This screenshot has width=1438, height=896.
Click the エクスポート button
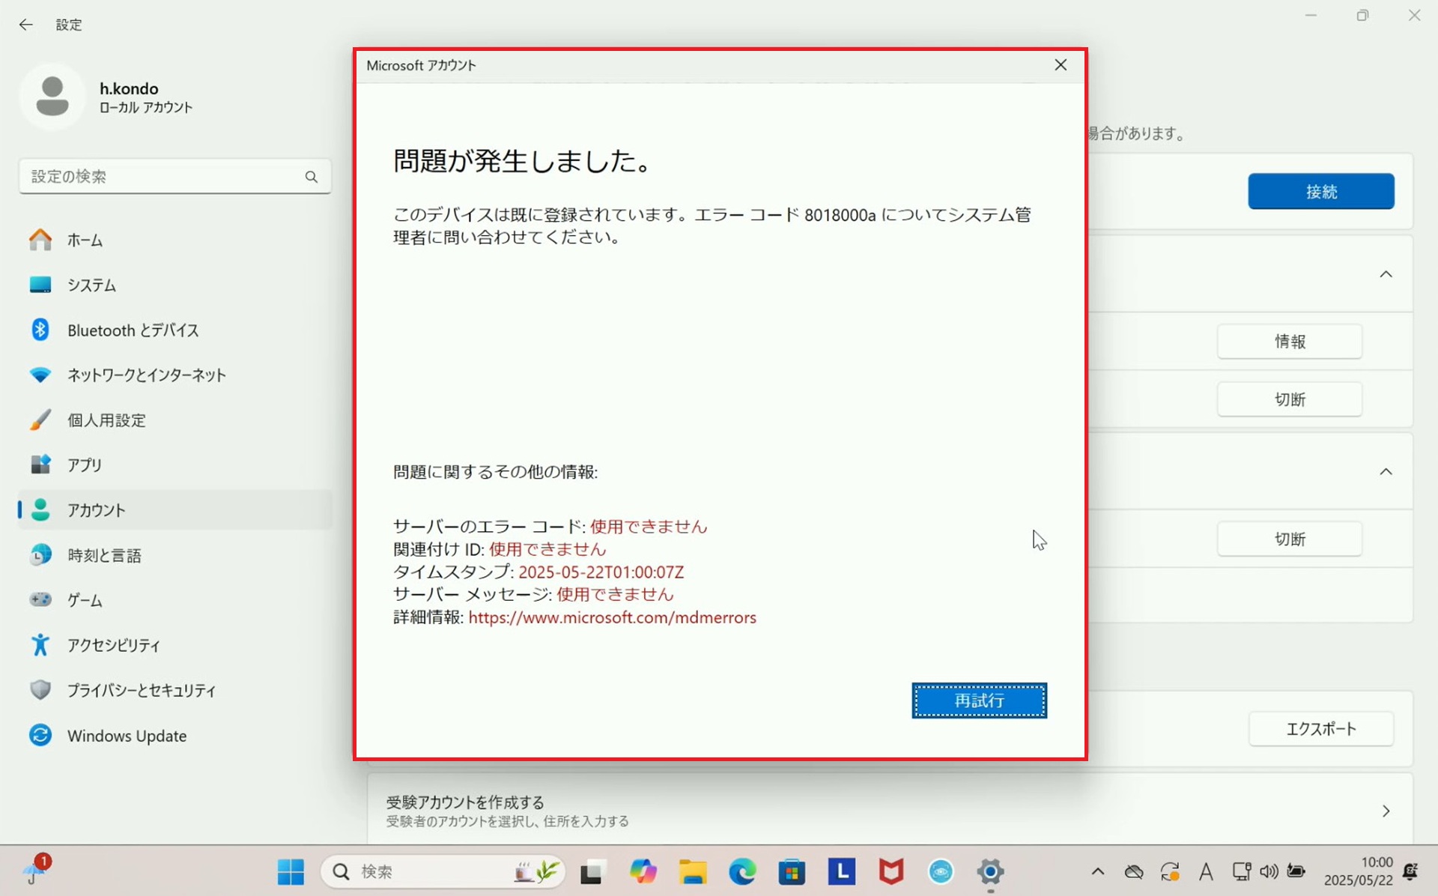1321,729
